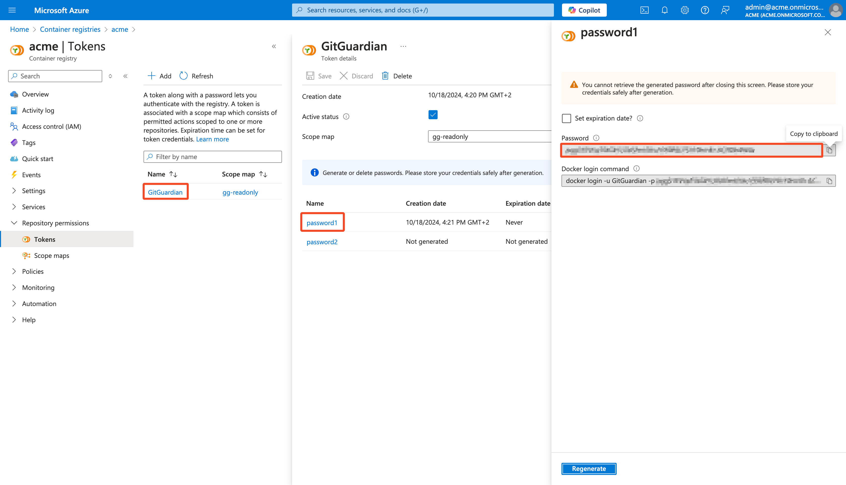Open the help question mark menu
Screen dimensions: 846x485
[704, 10]
